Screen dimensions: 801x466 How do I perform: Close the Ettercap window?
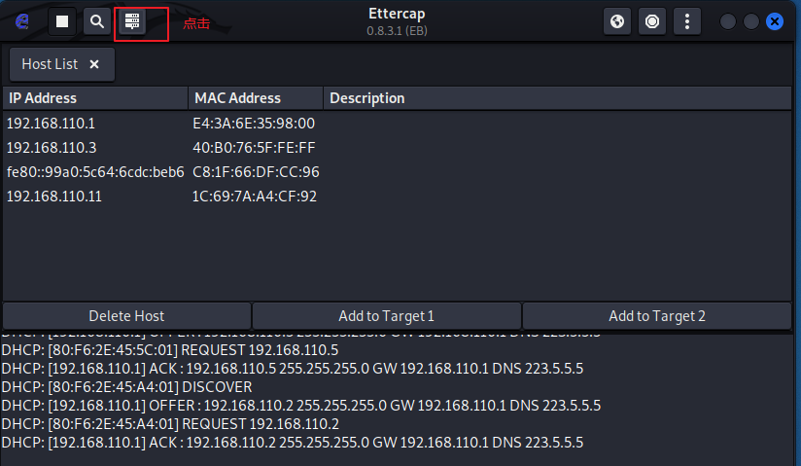775,21
